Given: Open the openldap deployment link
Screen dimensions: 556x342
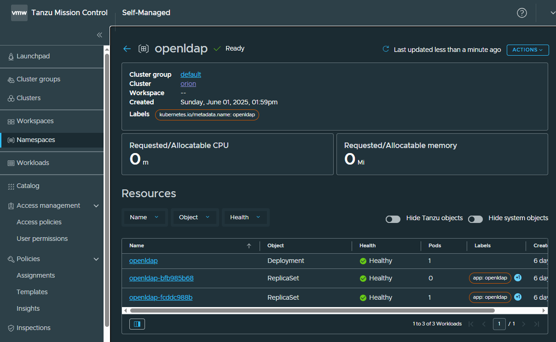Looking at the screenshot, I should [144, 261].
